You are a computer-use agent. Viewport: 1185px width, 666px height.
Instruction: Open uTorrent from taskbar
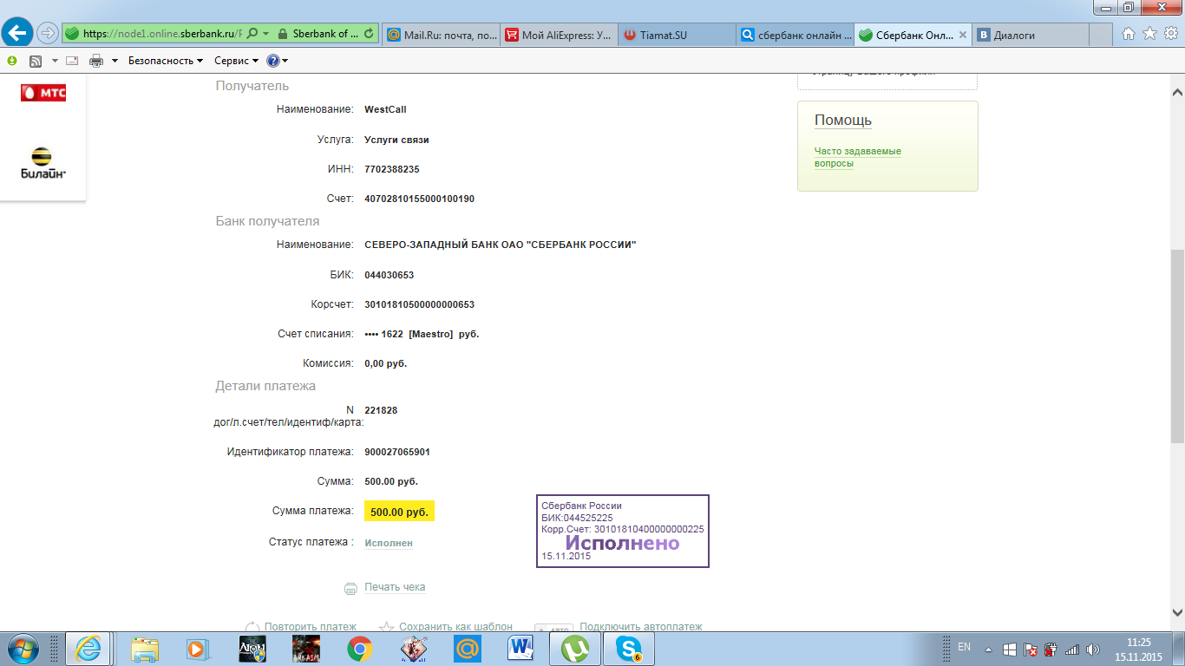point(575,649)
